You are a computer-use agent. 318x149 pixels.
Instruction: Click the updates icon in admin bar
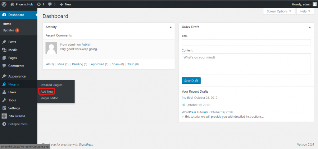(39, 4)
